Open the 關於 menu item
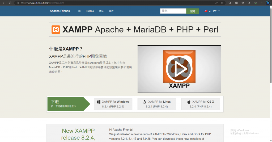This screenshot has height=142, width=272. [x=111, y=11]
